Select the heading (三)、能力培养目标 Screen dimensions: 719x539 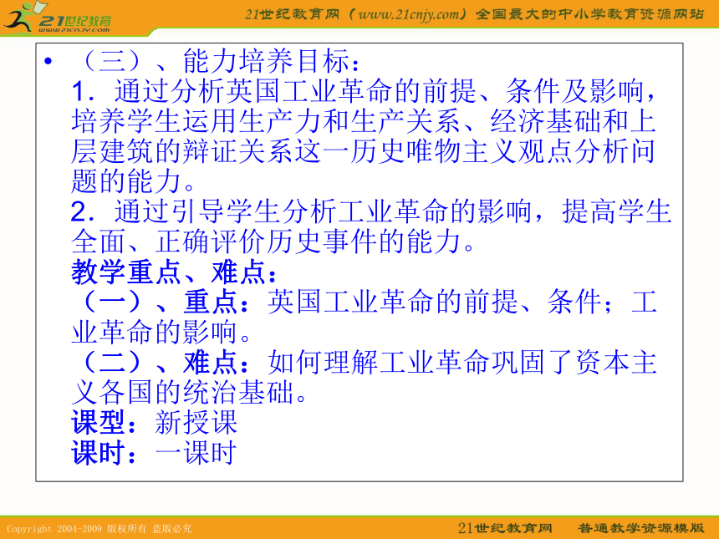(219, 61)
